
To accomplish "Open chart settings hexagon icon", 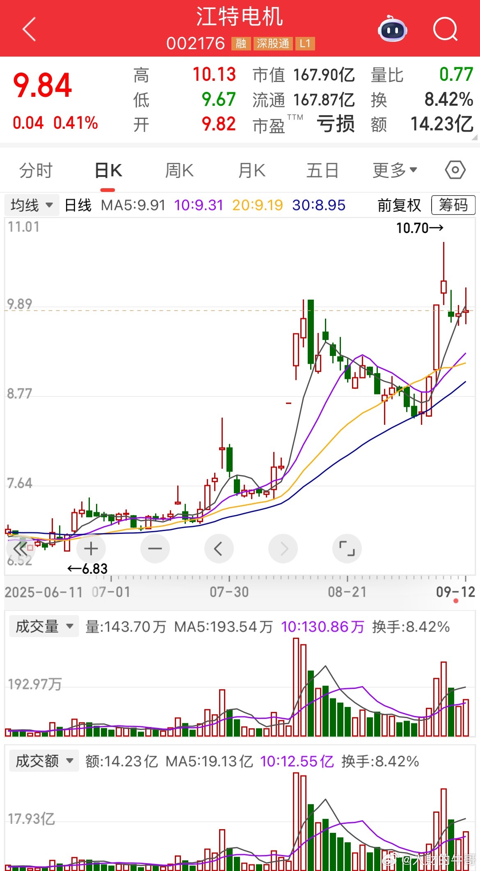I will (x=455, y=170).
